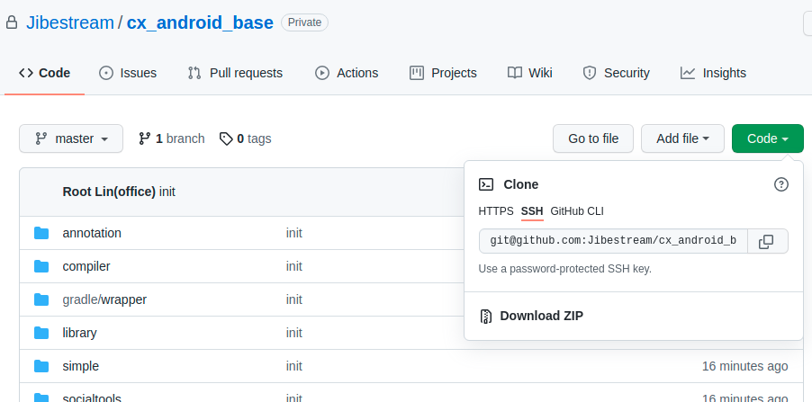Switch to the Projects tab

click(x=443, y=73)
